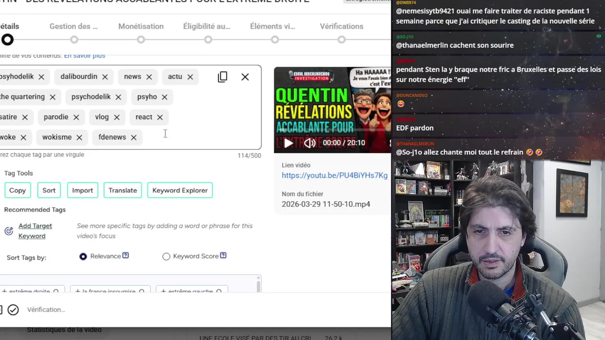Mute the video preview volume
Viewport: 605px width, 340px height.
click(x=310, y=143)
